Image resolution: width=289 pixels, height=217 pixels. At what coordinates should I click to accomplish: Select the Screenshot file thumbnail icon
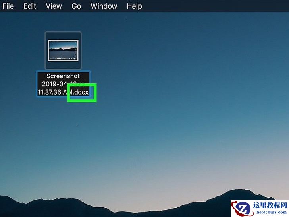tap(63, 50)
